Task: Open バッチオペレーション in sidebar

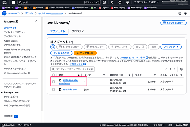Action: click(x=15, y=69)
